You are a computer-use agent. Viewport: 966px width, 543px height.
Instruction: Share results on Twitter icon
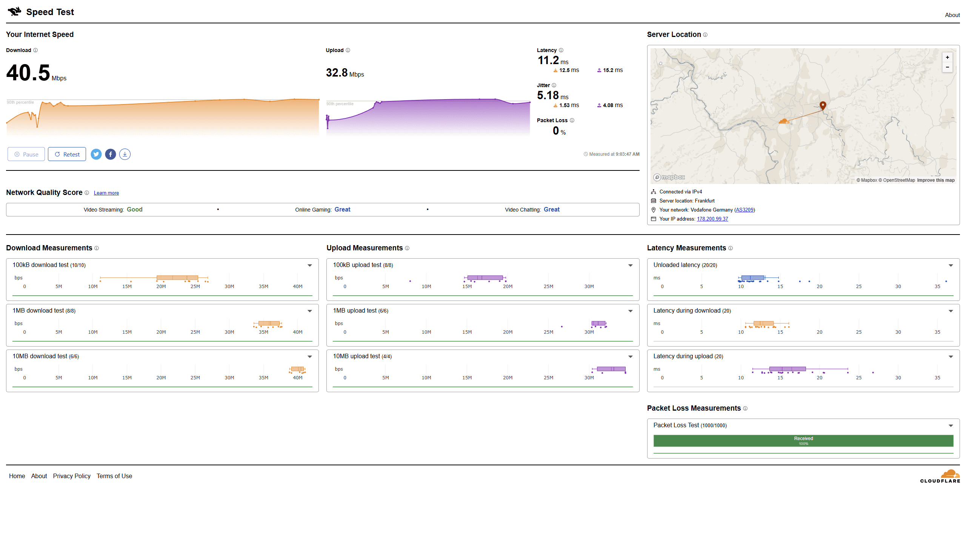coord(96,154)
